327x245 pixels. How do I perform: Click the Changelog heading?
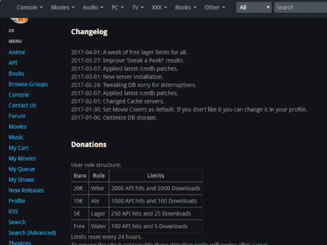[x=89, y=32]
